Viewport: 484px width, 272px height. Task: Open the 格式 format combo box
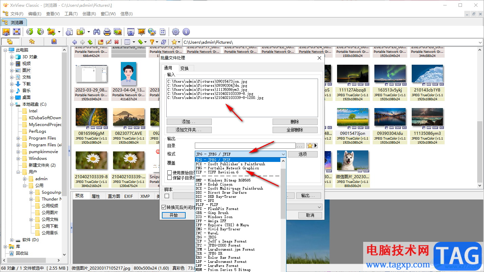click(x=241, y=154)
